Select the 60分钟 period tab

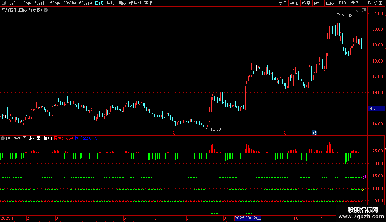pos(85,3)
